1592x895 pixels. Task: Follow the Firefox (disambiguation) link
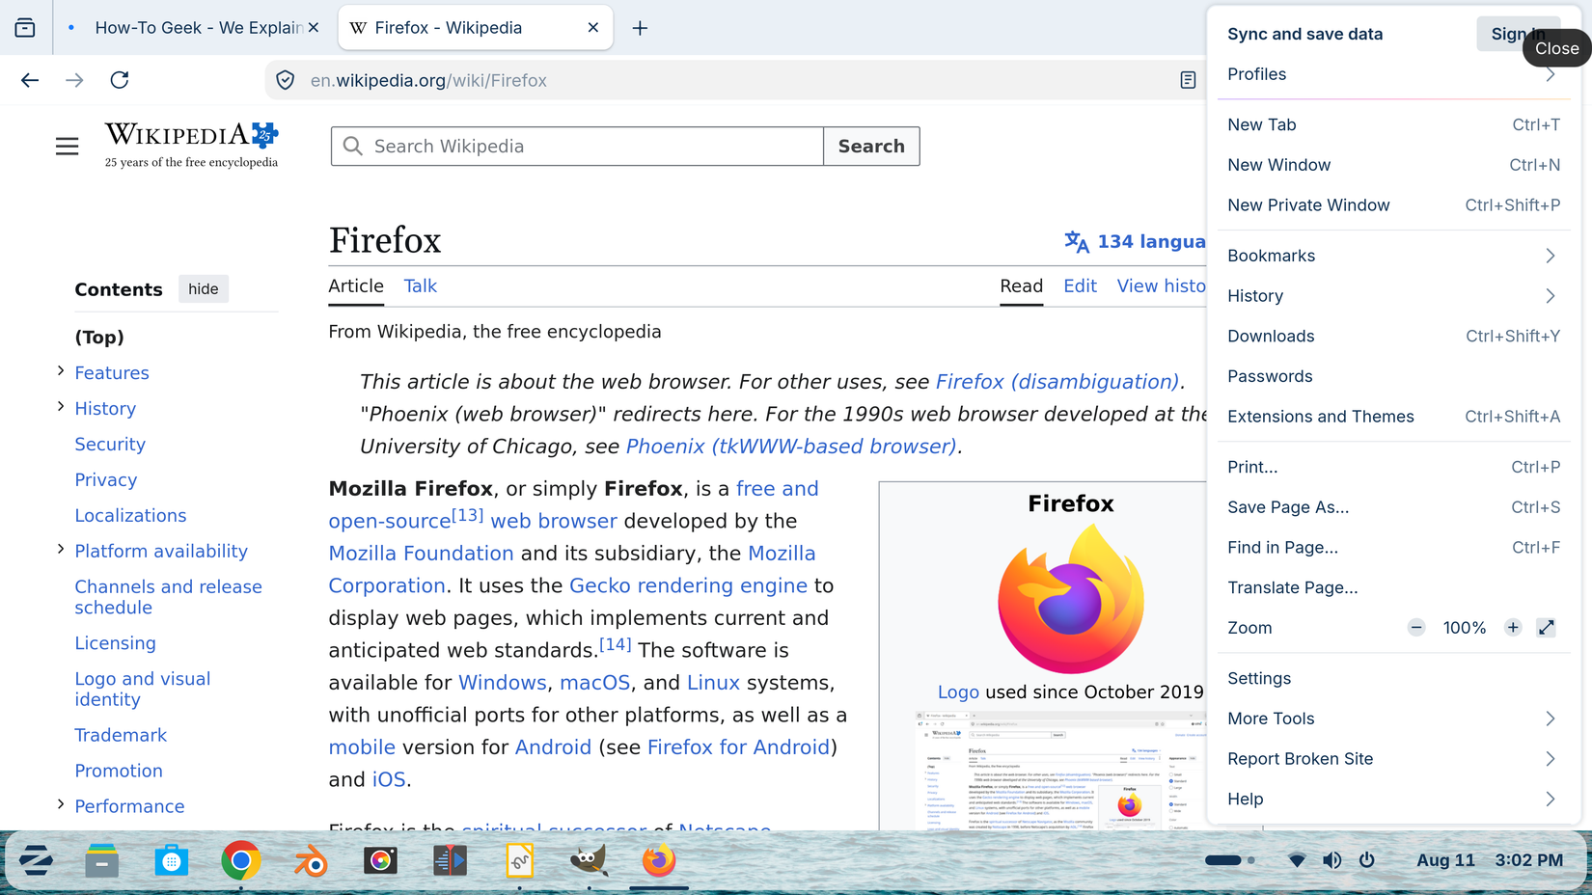coord(1057,382)
